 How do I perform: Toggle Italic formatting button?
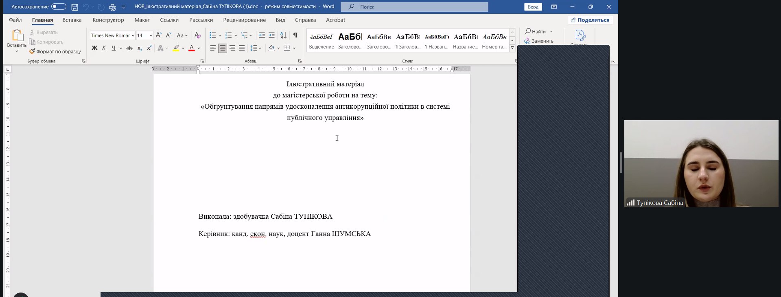click(x=104, y=48)
